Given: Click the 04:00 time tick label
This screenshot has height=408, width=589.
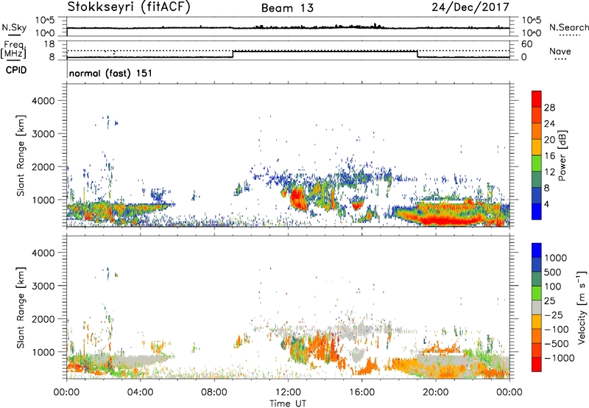Looking at the screenshot, I should click(141, 393).
